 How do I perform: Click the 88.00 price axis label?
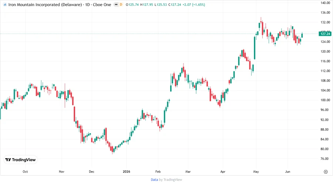coord(324,130)
